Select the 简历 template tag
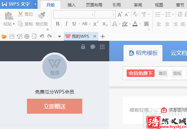This screenshot has width=187, height=129. pyautogui.click(x=163, y=74)
